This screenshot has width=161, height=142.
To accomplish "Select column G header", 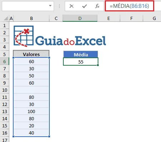I will click(152, 19).
